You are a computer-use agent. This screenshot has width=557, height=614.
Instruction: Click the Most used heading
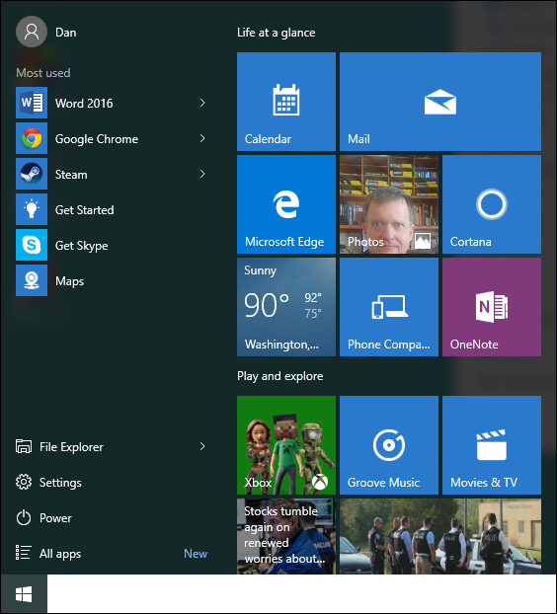43,73
